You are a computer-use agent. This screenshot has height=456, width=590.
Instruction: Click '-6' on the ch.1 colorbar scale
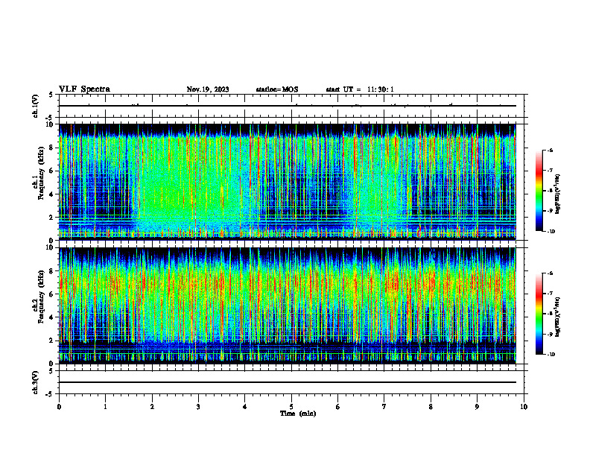click(550, 150)
